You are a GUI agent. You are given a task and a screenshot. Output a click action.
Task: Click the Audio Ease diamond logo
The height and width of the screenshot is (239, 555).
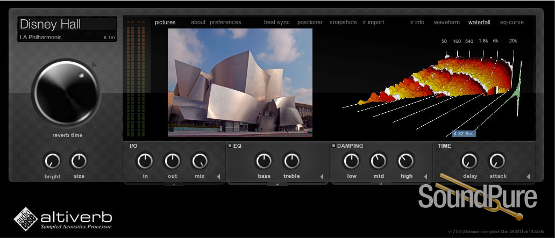click(25, 219)
